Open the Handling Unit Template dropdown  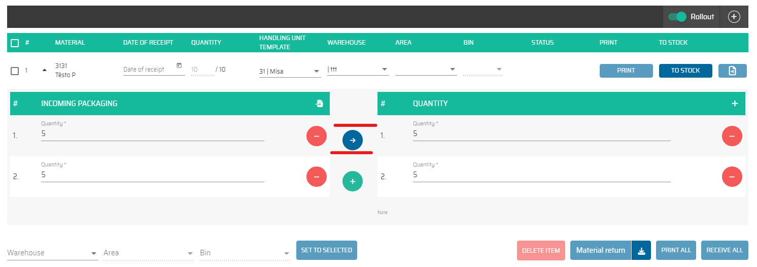click(290, 72)
